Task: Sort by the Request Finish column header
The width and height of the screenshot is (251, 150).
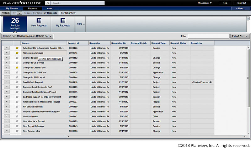Action: click(140, 43)
